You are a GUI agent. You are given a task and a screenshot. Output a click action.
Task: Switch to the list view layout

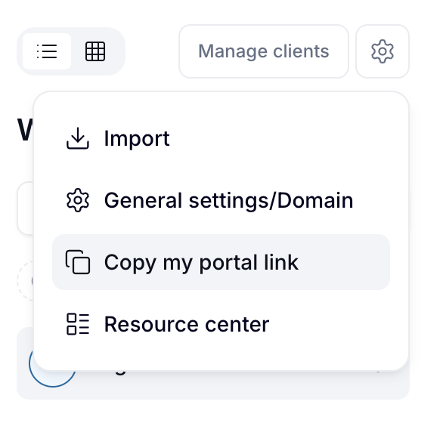pyautogui.click(x=47, y=51)
